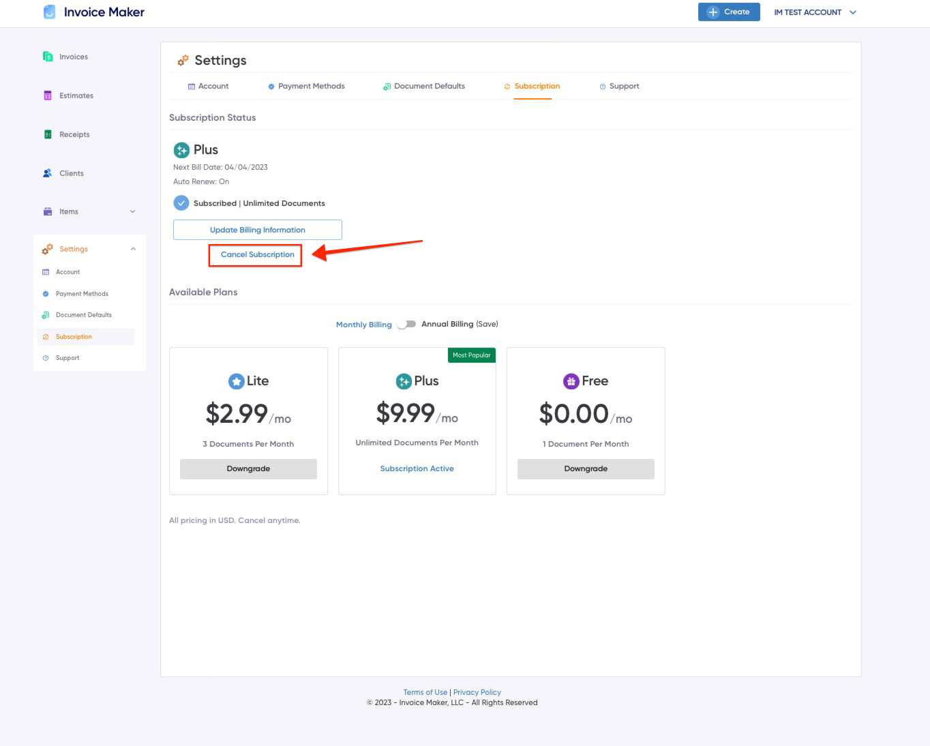Click Subscription Active on Plus card
930x746 pixels.
click(417, 469)
